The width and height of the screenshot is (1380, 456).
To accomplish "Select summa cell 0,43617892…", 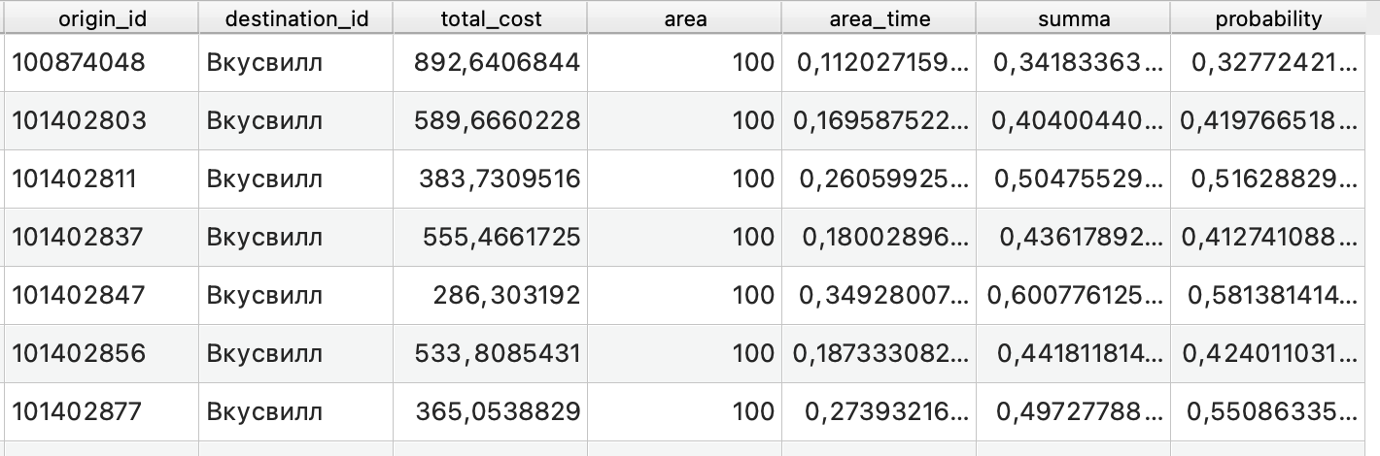I will (x=1074, y=238).
